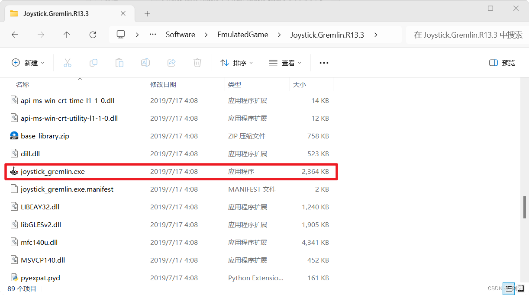Click the Python Extensio... type cell
The width and height of the screenshot is (529, 295).
click(256, 278)
